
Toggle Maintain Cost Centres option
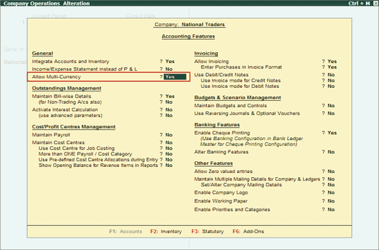(x=169, y=143)
